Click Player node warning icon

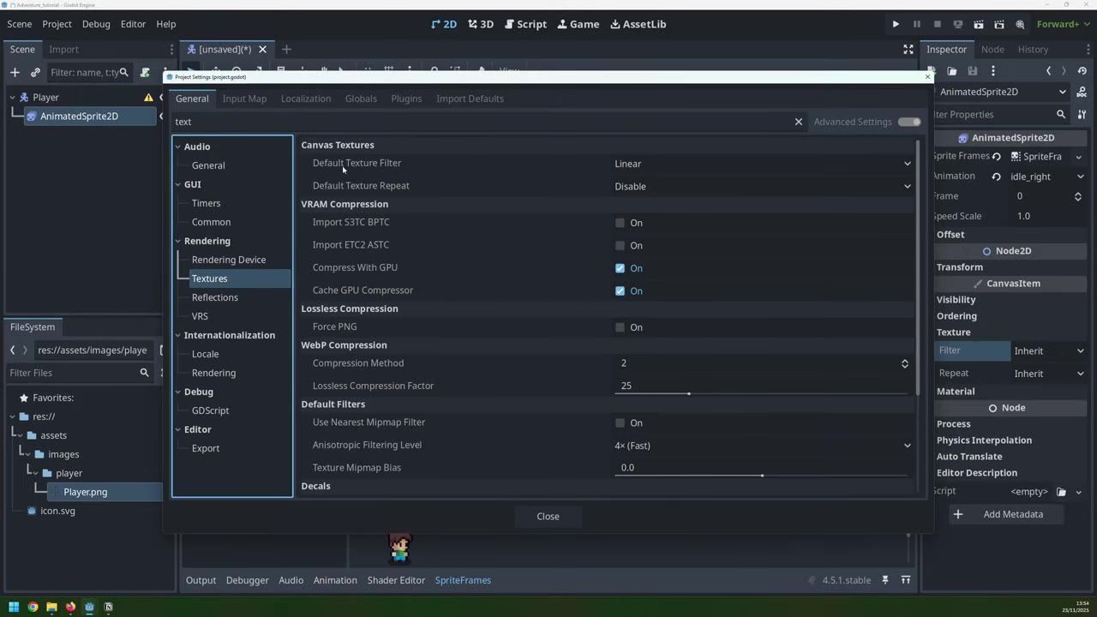148,98
